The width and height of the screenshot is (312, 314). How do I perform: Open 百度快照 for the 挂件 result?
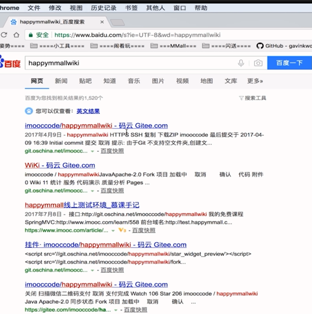[112, 270]
